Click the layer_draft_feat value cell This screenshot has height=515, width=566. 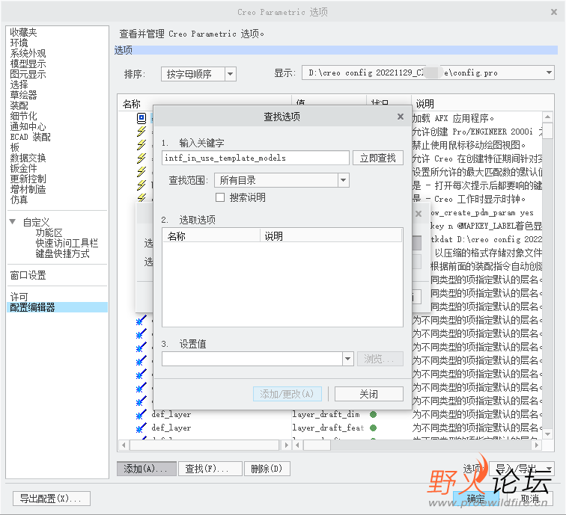328,428
